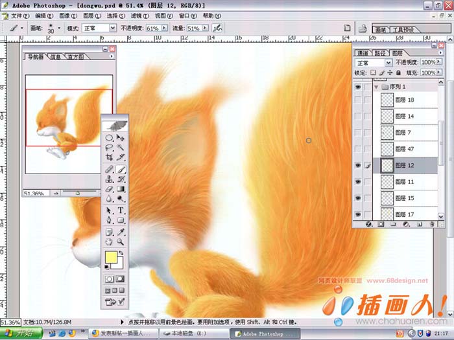Screen dimensions: 454x340
Task: Switch to 直方图 tab
Action: point(75,57)
